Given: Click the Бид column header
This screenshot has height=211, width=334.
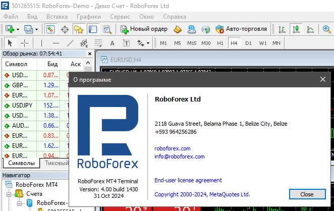Looking at the screenshot, I should [x=48, y=64].
